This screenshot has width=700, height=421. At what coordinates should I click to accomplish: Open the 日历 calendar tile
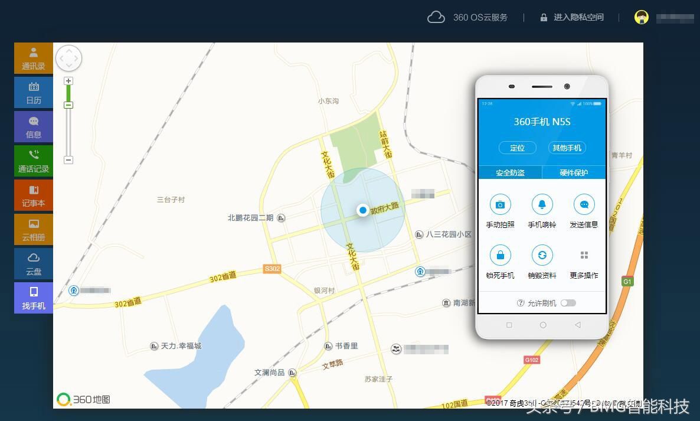point(34,93)
